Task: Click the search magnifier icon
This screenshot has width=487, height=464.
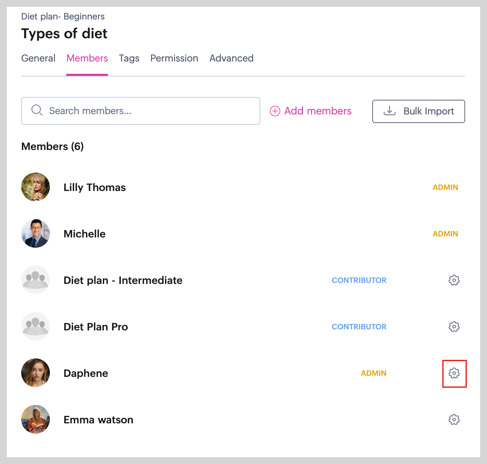Action: coord(37,111)
